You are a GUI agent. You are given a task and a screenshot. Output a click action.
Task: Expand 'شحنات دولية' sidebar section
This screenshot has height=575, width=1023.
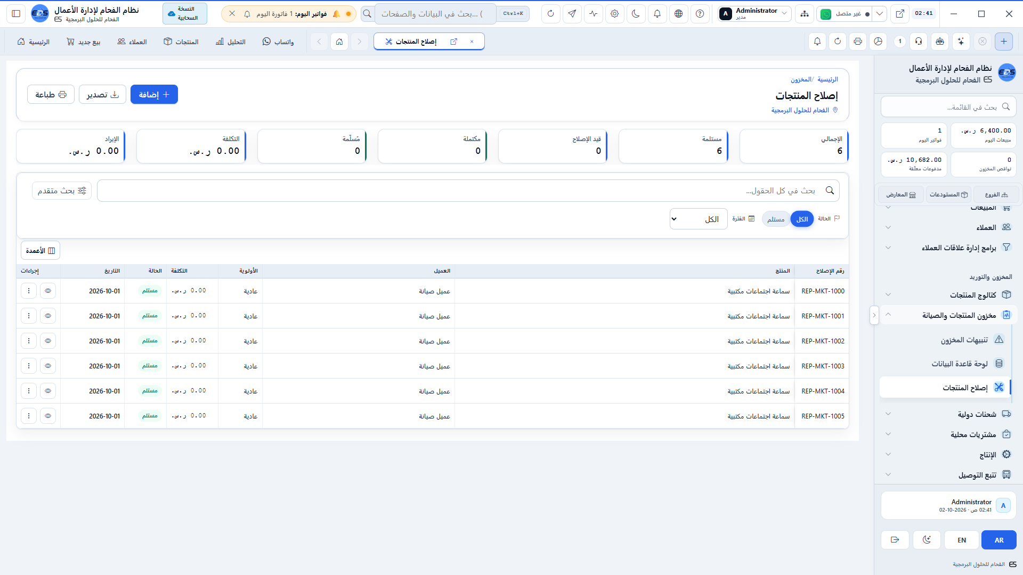pyautogui.click(x=948, y=414)
